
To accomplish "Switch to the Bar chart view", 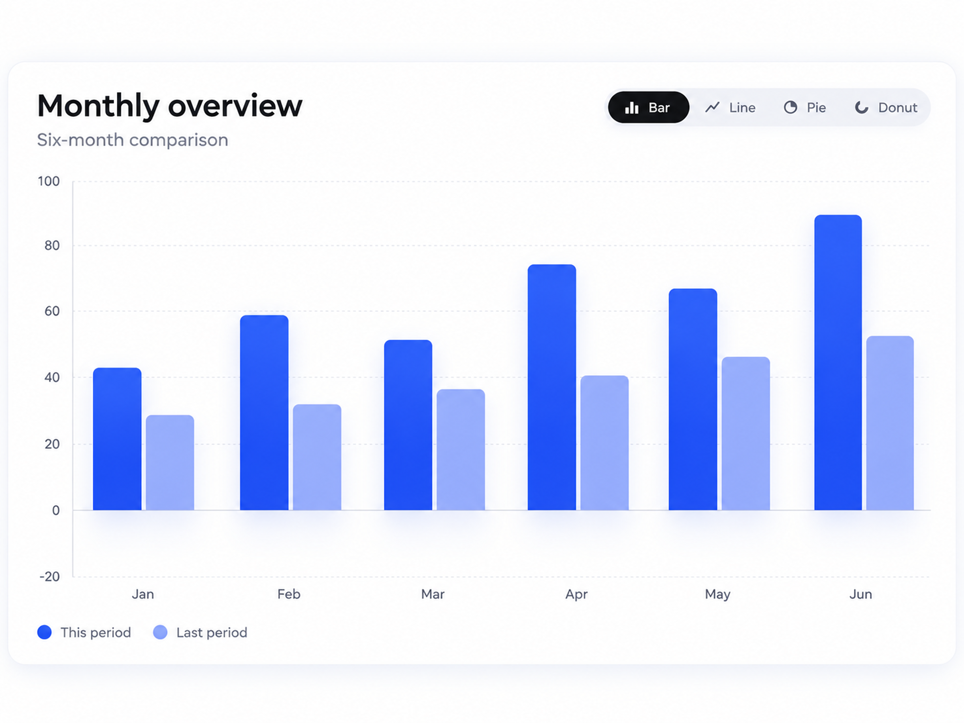I will (648, 107).
